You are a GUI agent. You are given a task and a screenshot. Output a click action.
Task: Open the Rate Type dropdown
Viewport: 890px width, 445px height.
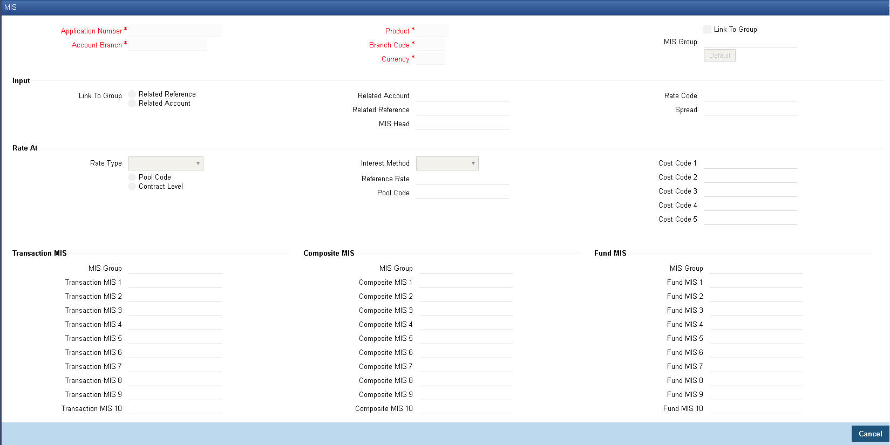166,163
